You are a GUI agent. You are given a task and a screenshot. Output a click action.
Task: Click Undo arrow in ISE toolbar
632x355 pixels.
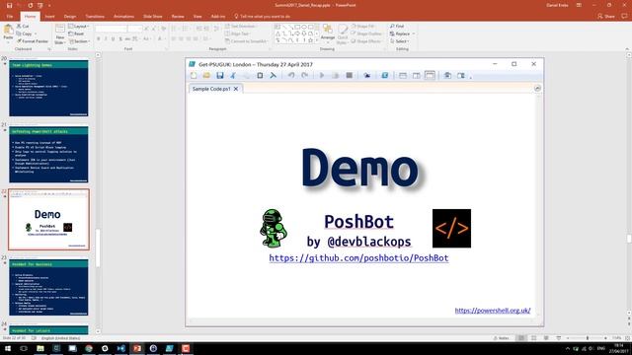pos(291,75)
